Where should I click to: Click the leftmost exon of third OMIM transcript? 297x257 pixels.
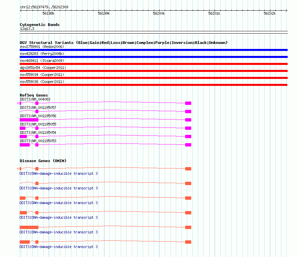coord(23,198)
